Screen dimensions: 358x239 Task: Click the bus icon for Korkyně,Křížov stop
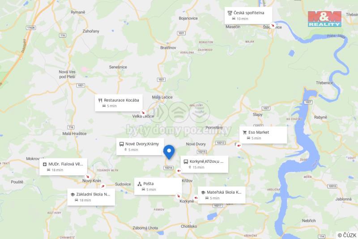186,162
